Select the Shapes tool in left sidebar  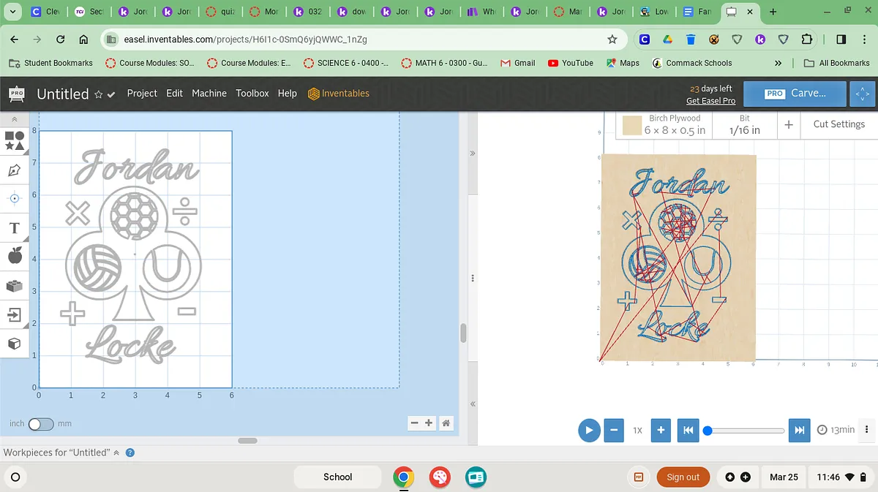tap(14, 140)
